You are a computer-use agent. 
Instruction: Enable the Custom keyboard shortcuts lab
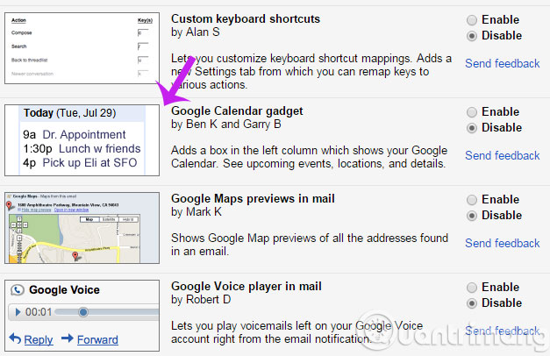474,19
